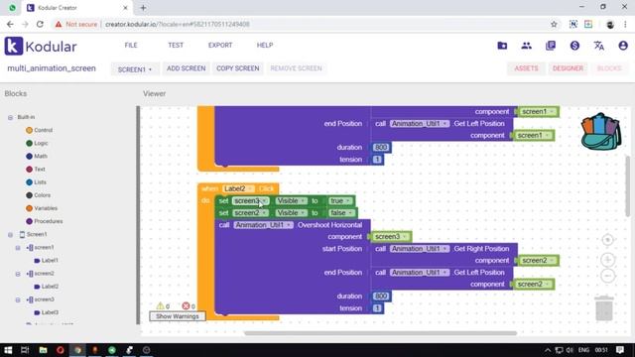Open Windows Start menu
635x357 pixels.
[x=8, y=350]
